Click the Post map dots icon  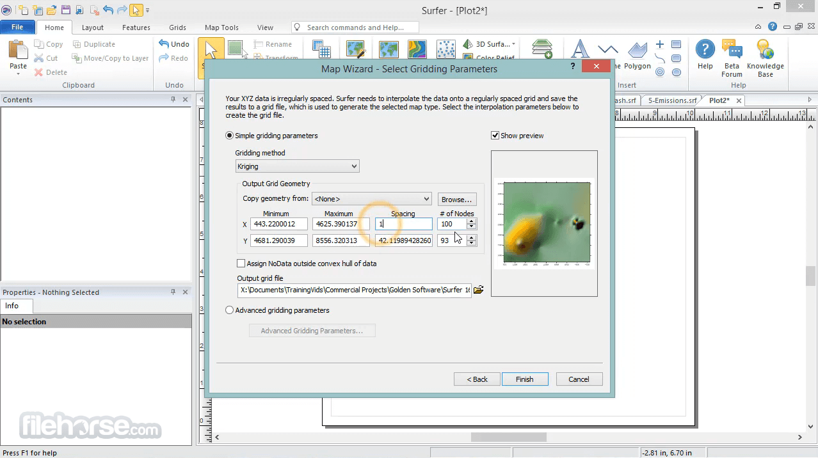point(445,49)
